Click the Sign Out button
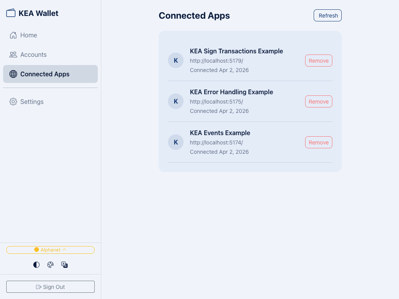The width and height of the screenshot is (399, 299). tap(50, 287)
